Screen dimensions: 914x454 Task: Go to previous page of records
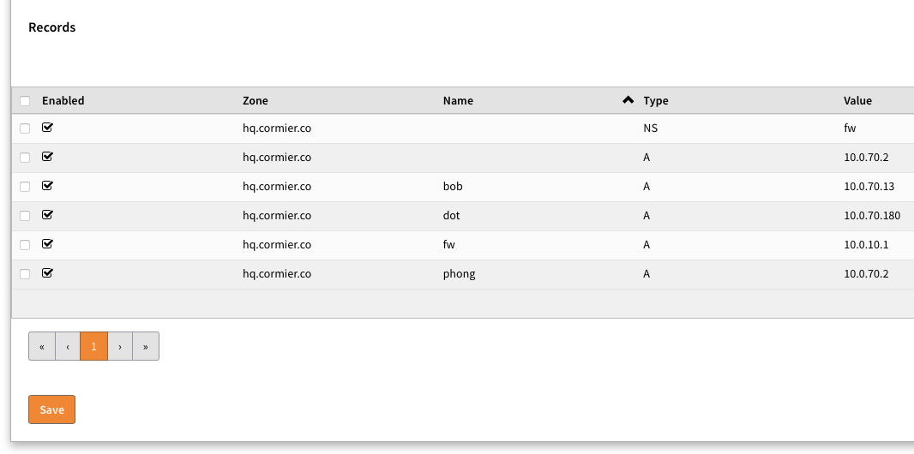pyautogui.click(x=68, y=346)
